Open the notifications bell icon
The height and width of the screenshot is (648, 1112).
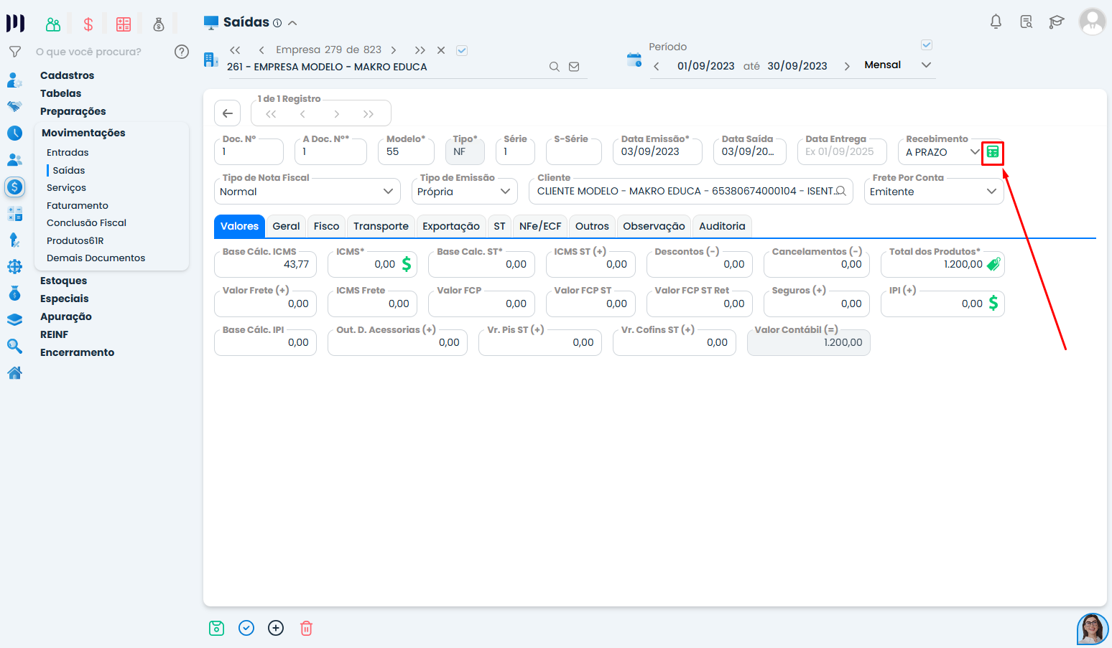point(996,22)
